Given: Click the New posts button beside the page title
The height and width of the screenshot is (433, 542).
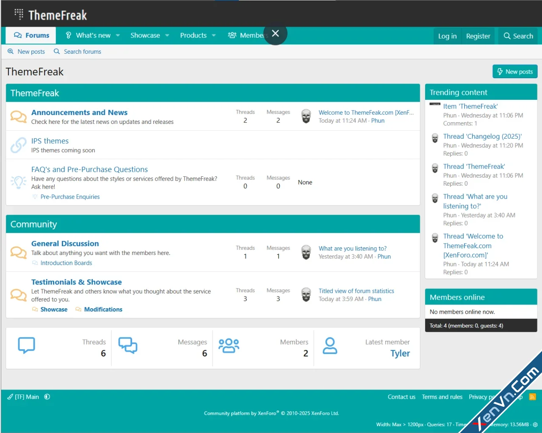Looking at the screenshot, I should [515, 71].
